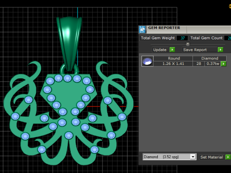Select the bottom center gem on octopus

[69, 136]
